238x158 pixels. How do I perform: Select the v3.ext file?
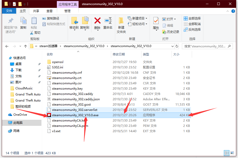(56, 131)
